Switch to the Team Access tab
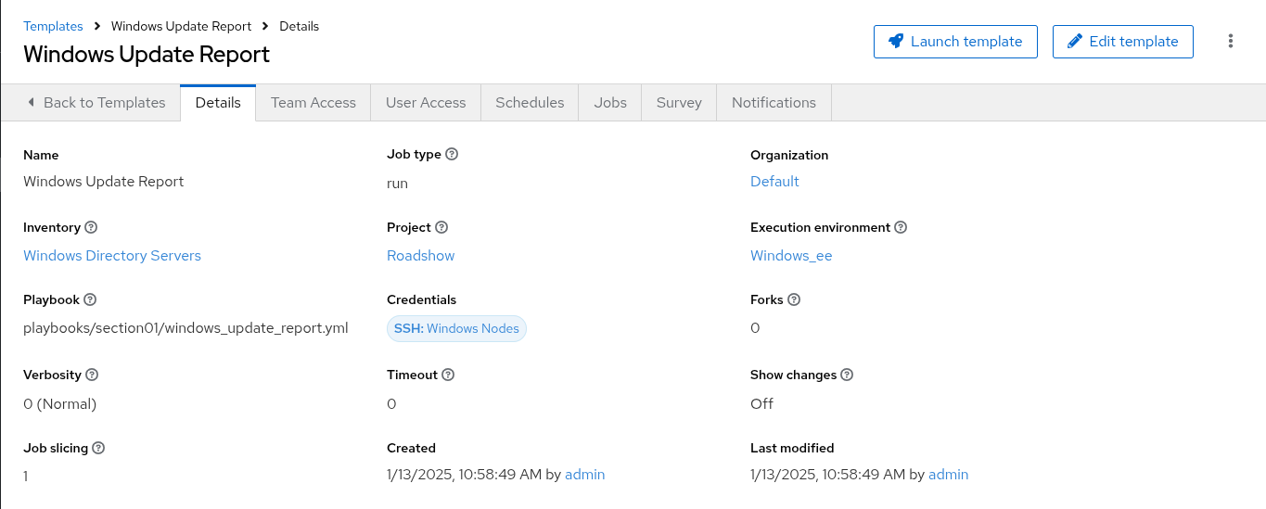The image size is (1266, 509). tap(313, 103)
